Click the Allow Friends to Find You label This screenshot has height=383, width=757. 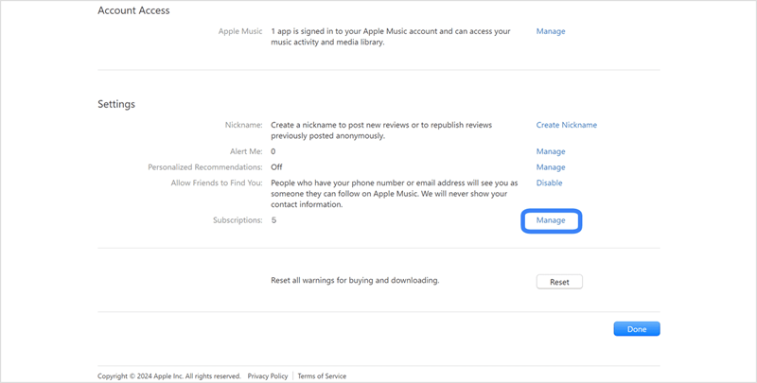coord(217,183)
